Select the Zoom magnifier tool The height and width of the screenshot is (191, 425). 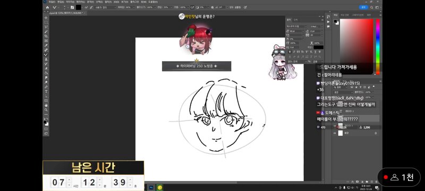tap(46, 110)
